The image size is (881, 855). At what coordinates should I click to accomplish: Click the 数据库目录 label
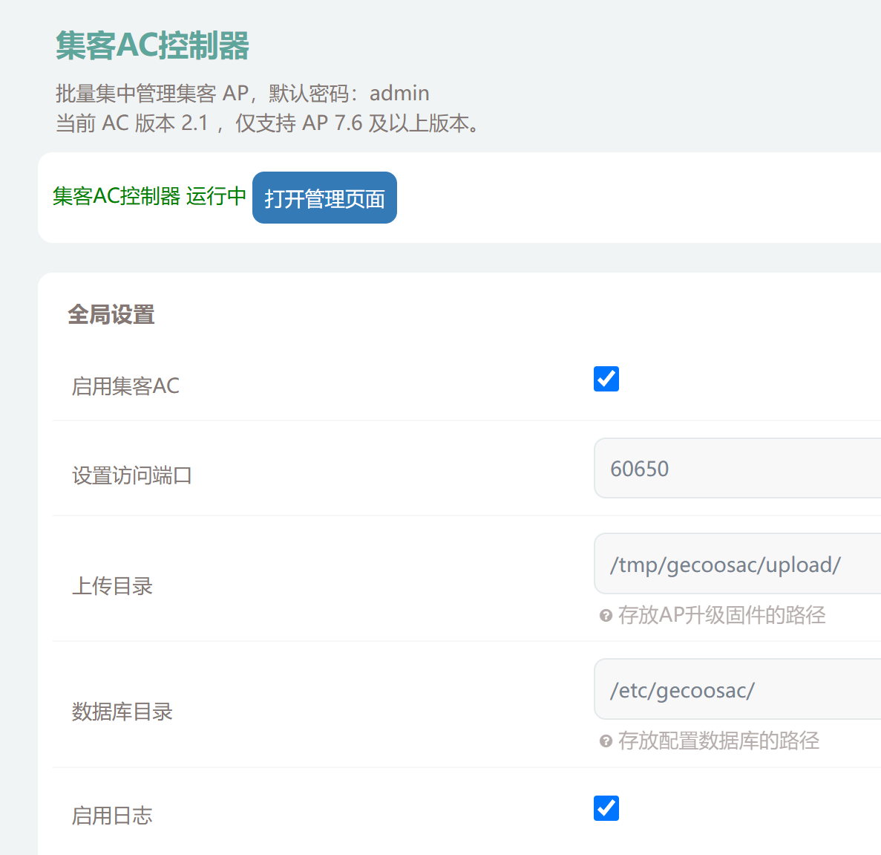tap(122, 712)
